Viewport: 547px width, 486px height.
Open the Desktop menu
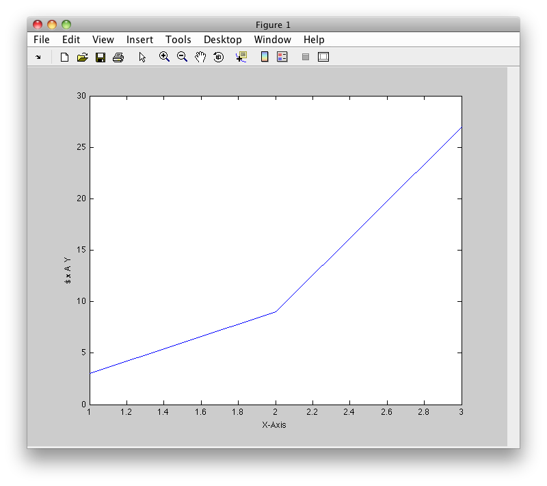tap(223, 40)
